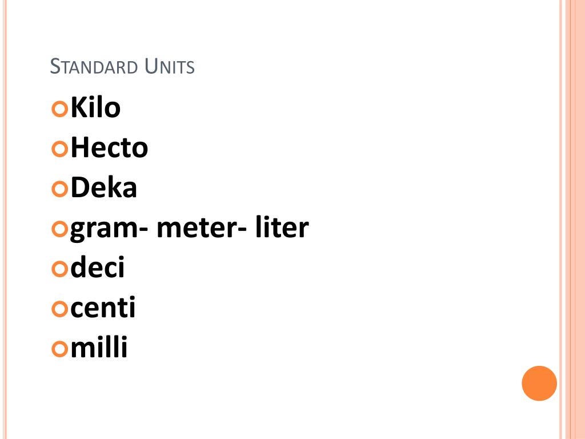Viewport: 585px width, 439px height.
Task: Select the Kilo bullet text
Action: click(95, 107)
